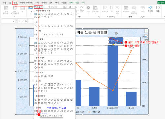Select the lightning bolt basic shape
The height and width of the screenshot is (119, 165).
point(62,49)
